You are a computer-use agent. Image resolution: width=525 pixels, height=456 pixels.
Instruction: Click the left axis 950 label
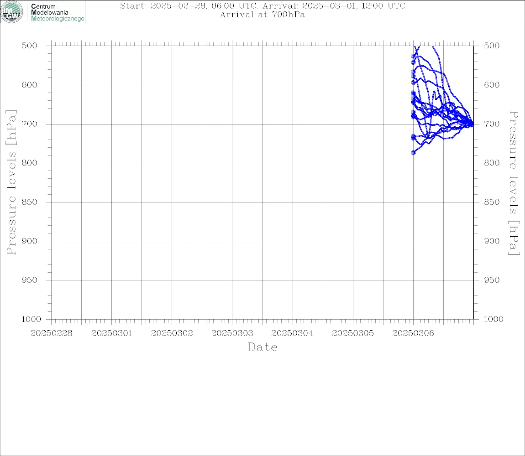[x=30, y=280]
